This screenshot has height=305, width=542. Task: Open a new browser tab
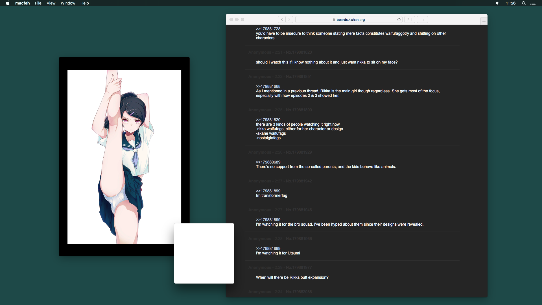pos(484,21)
